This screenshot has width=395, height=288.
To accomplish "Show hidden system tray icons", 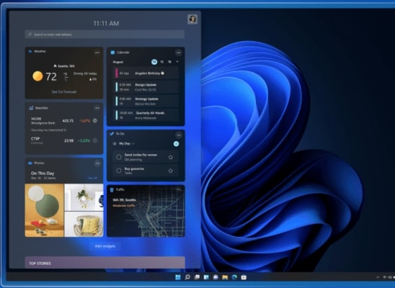I will pyautogui.click(x=378, y=277).
